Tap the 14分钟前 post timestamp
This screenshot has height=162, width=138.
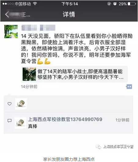point(29,87)
